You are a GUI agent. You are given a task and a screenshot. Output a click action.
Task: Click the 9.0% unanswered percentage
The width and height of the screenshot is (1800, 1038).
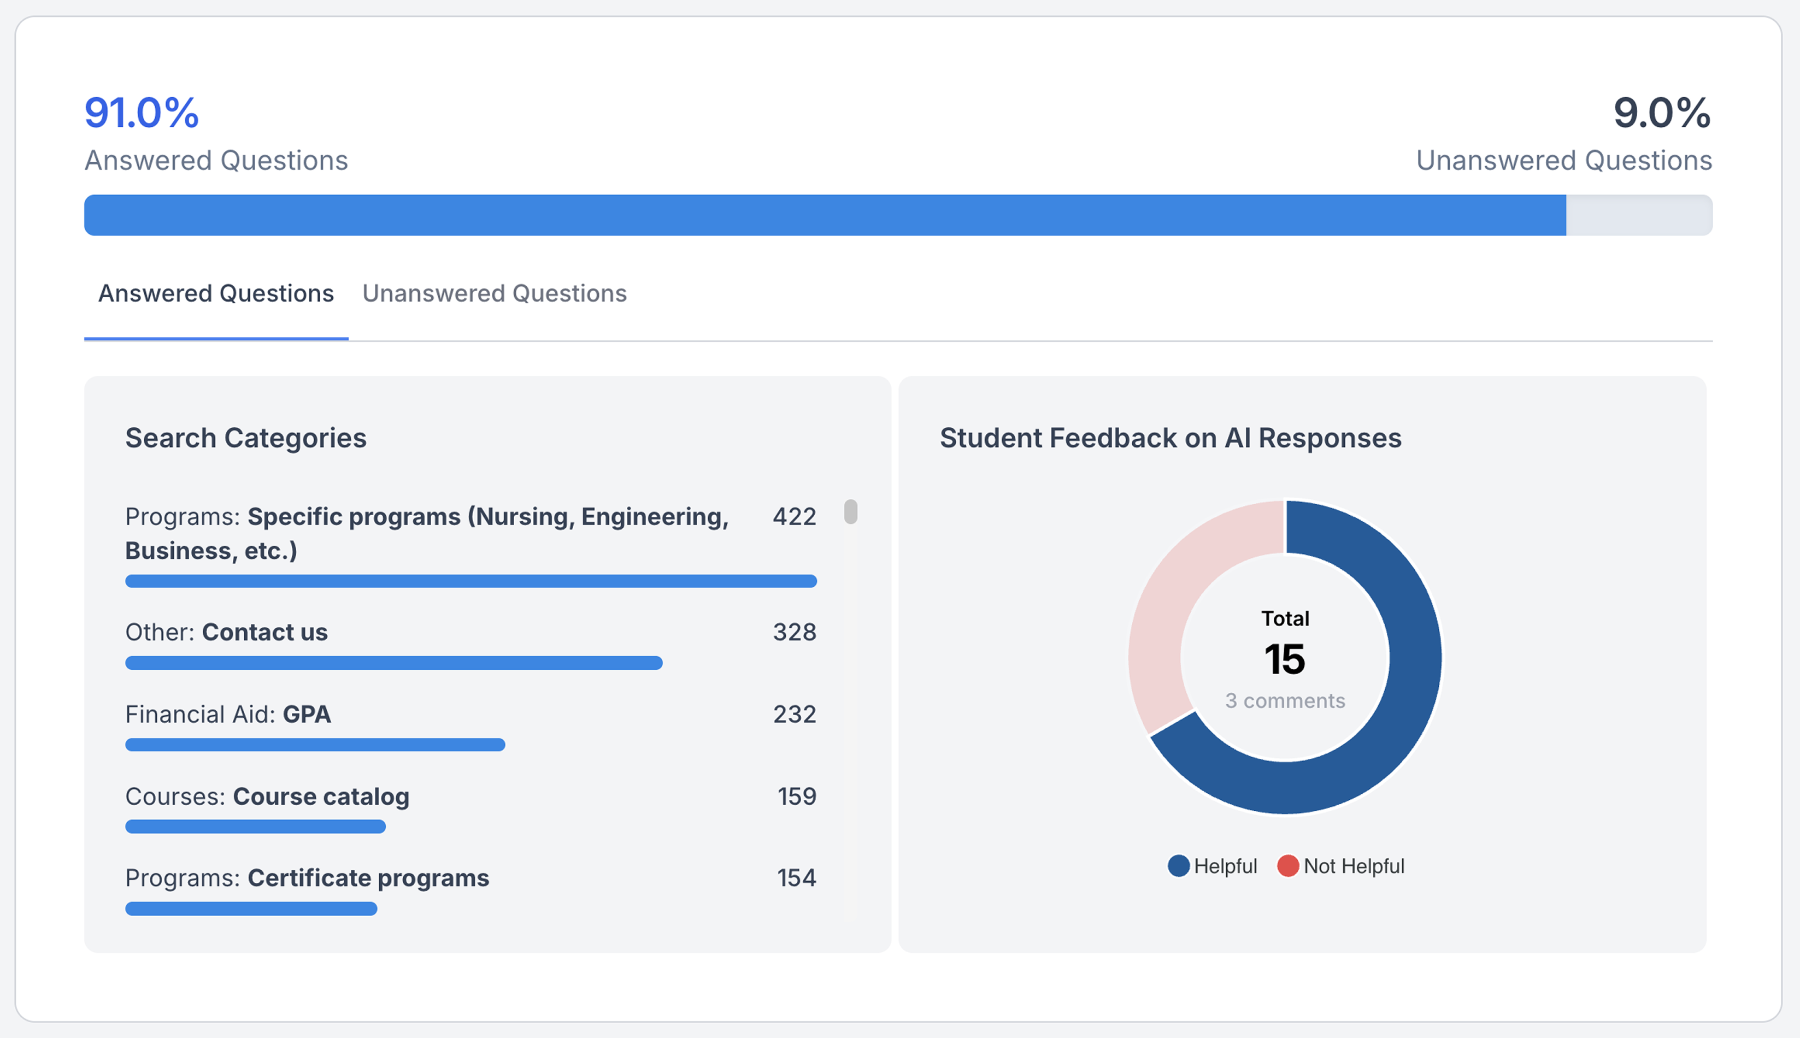click(x=1661, y=113)
